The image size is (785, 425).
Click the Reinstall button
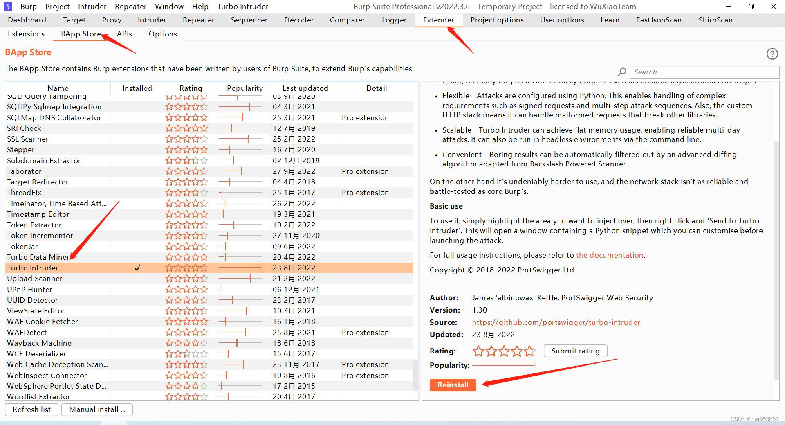(x=453, y=385)
